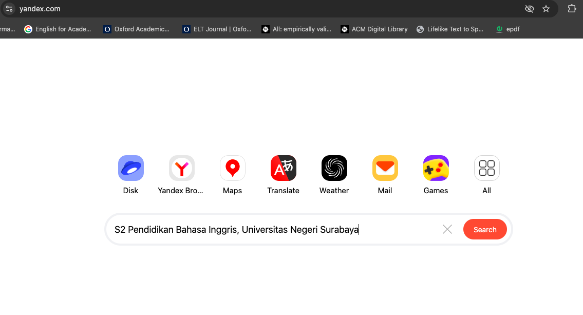583x315 pixels.
Task: Open Yandex Maps via its pin icon
Action: 232,168
